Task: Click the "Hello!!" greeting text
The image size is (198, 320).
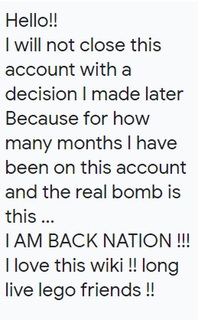Action: (x=31, y=20)
